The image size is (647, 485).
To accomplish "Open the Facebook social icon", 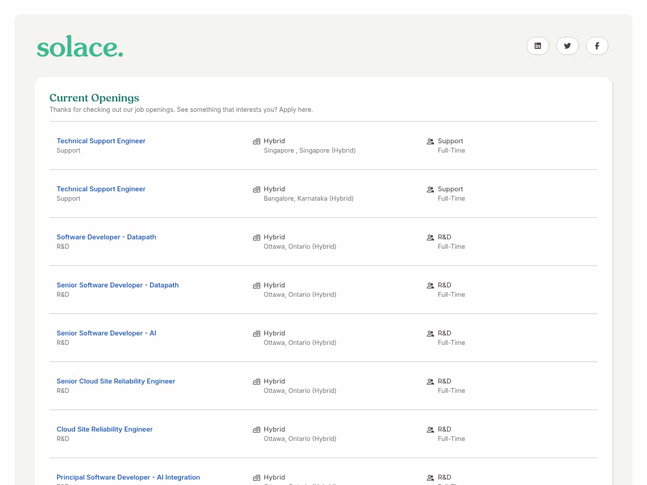I will click(x=597, y=46).
